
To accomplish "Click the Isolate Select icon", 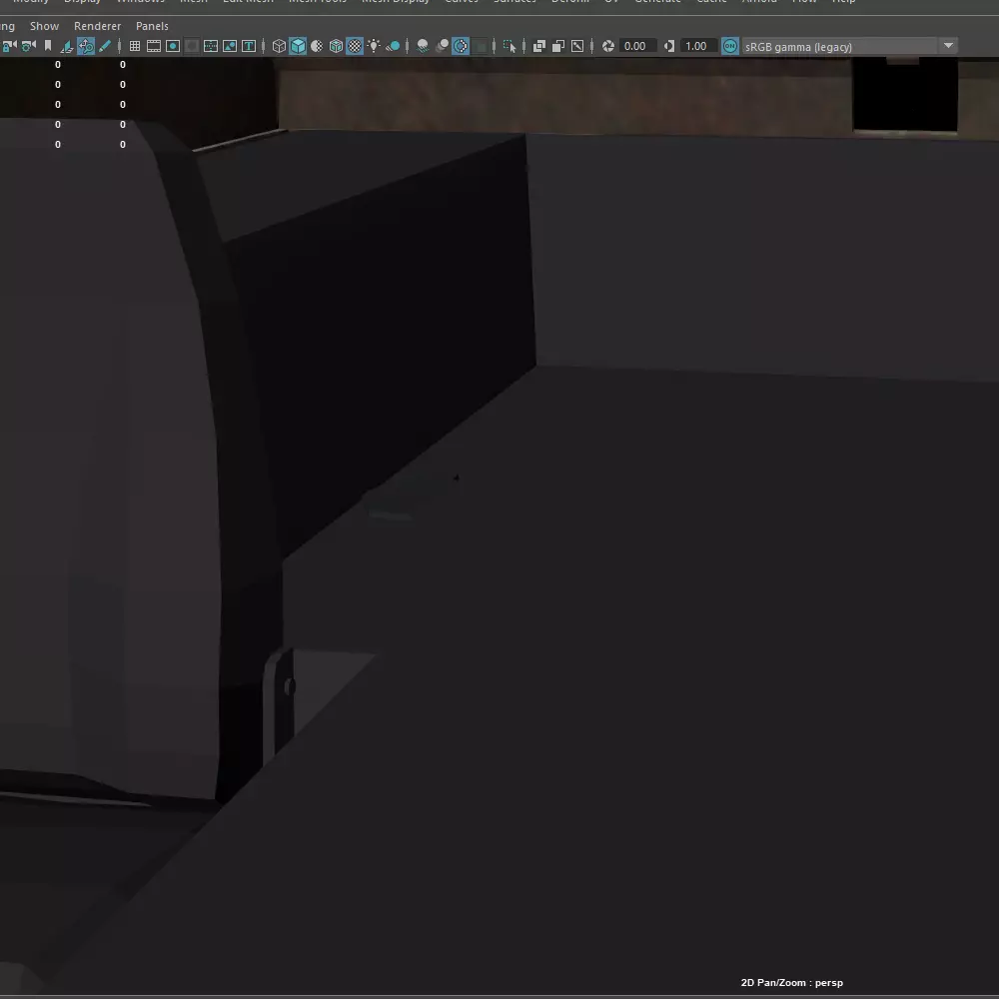I will click(509, 46).
